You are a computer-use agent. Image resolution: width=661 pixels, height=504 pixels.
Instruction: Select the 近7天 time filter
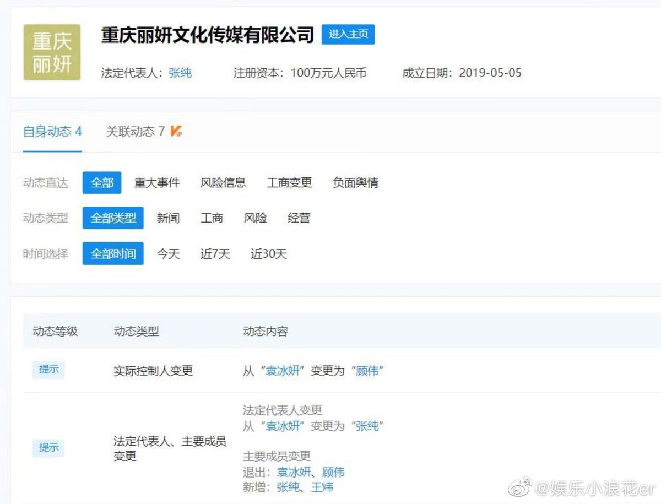(x=215, y=254)
